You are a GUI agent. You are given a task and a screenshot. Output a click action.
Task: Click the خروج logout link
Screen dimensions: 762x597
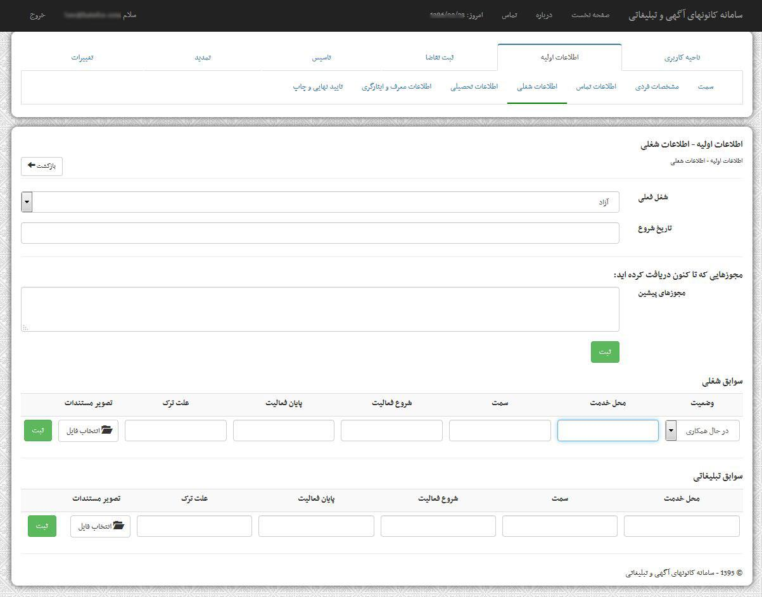click(37, 15)
